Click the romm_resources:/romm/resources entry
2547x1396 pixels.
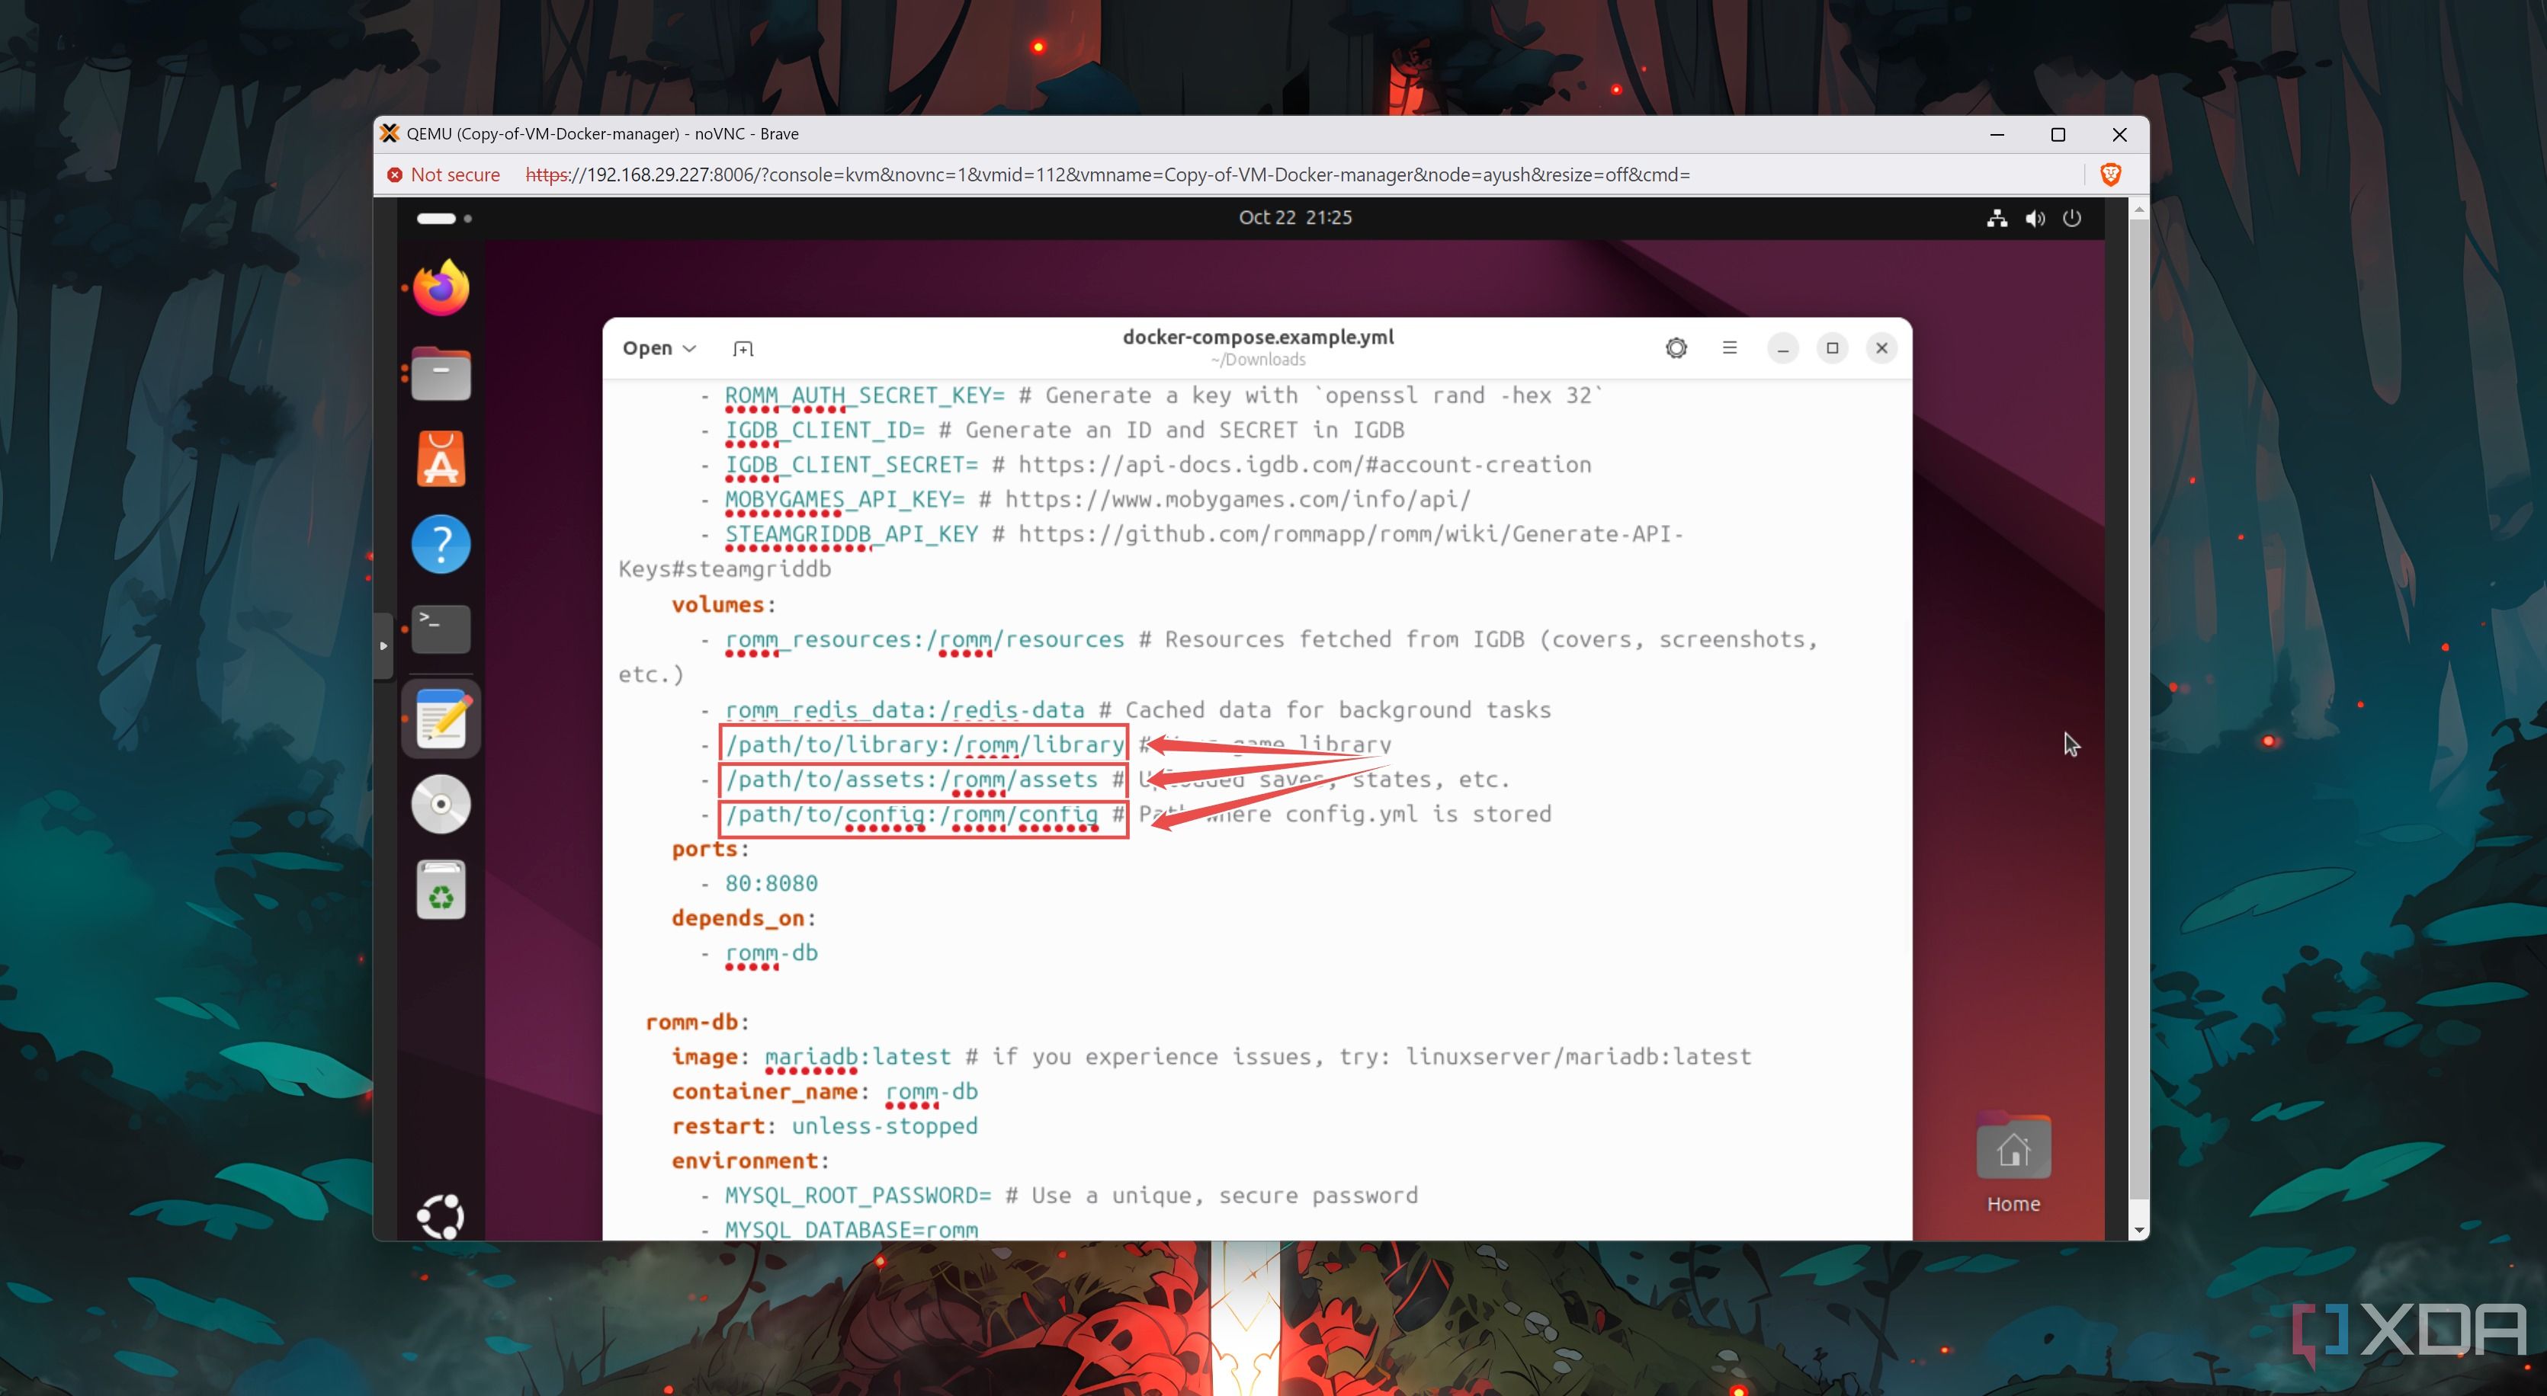(925, 640)
